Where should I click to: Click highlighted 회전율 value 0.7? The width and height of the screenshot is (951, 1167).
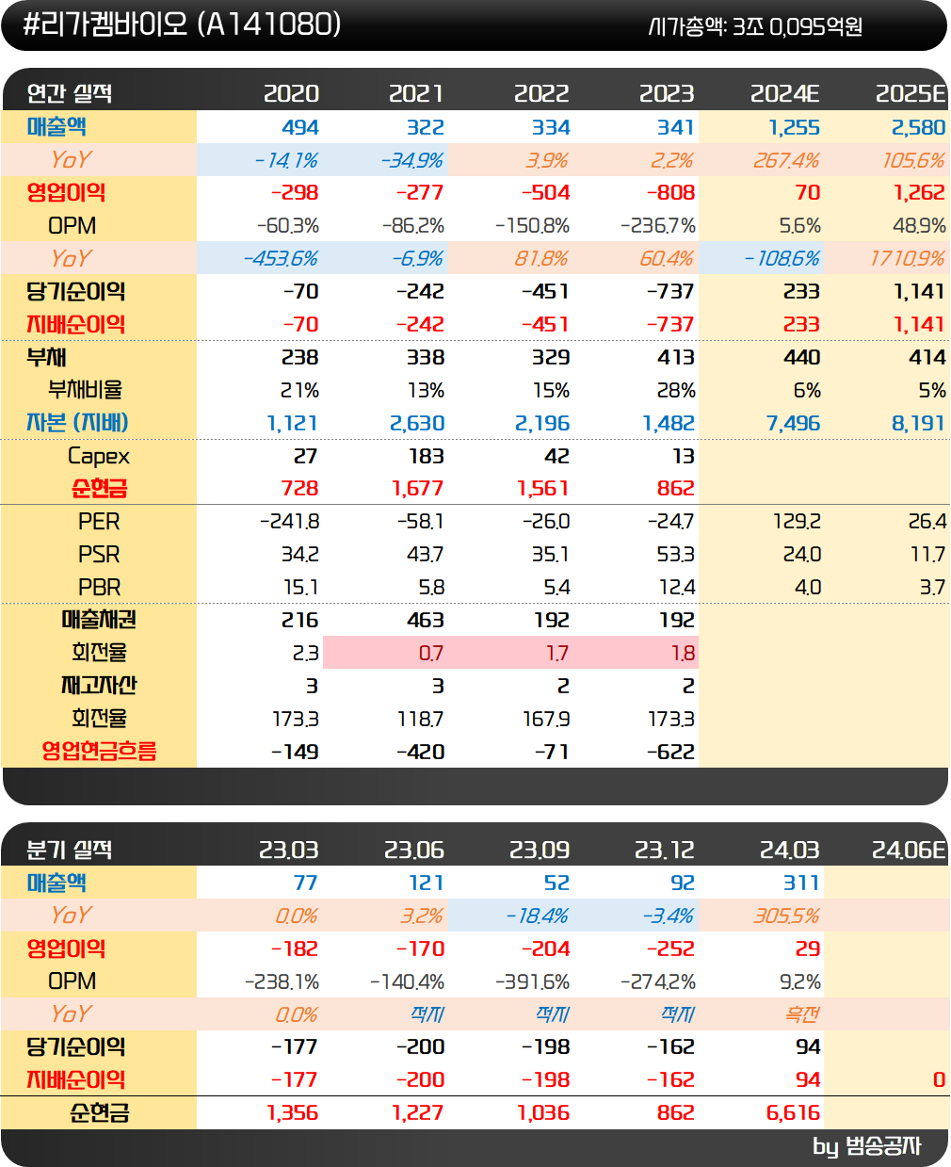(x=431, y=653)
